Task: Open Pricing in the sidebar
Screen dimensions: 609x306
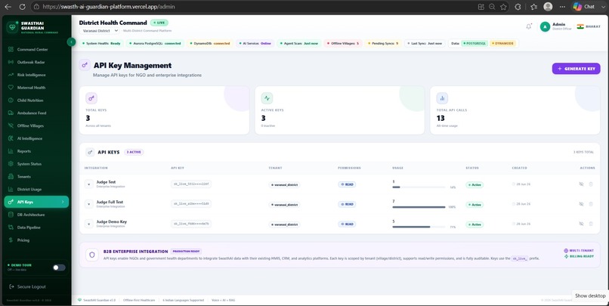Action: point(23,240)
